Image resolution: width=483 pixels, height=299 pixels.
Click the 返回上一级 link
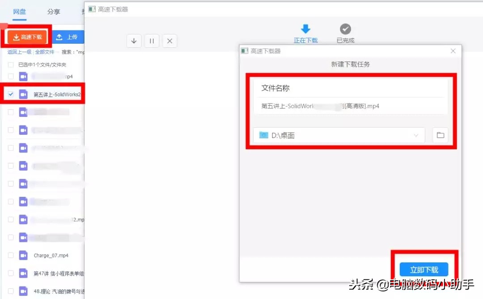coord(18,52)
